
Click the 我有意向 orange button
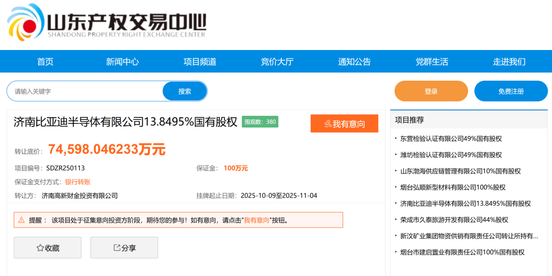pyautogui.click(x=344, y=123)
